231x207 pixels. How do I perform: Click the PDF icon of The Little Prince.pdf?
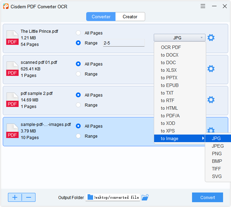[x=12, y=38]
